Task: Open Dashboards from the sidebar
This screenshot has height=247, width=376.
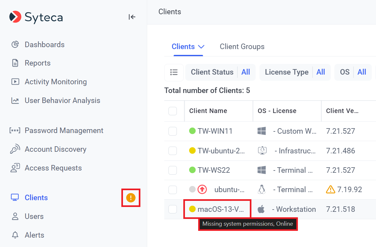Action: click(45, 45)
